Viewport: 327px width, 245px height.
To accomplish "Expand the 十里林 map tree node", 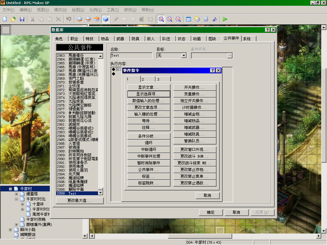I will 23,204.
